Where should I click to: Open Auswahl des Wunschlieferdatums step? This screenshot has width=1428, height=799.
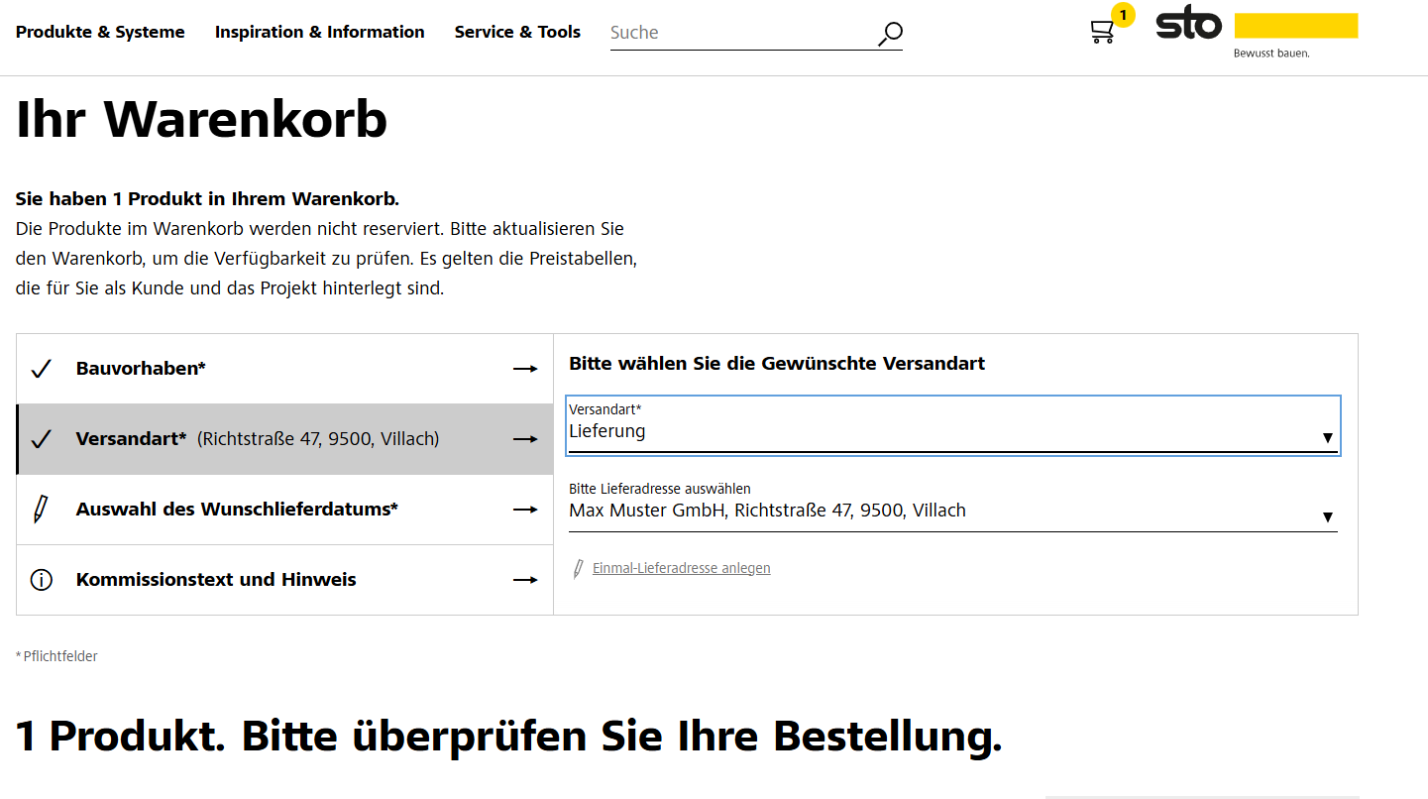(284, 510)
